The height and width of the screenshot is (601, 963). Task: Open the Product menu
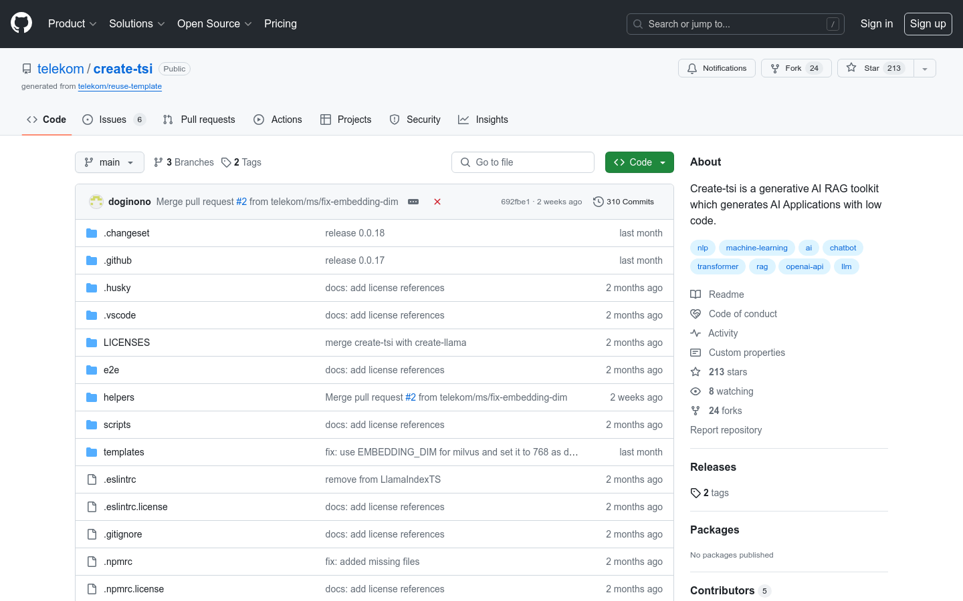click(x=72, y=23)
